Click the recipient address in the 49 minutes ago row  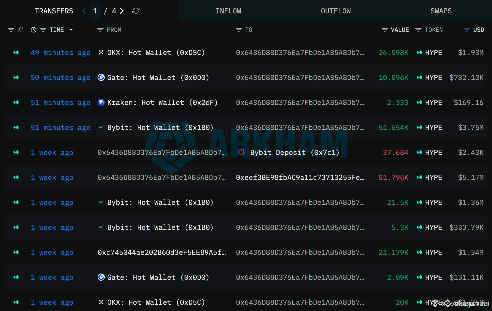point(300,53)
